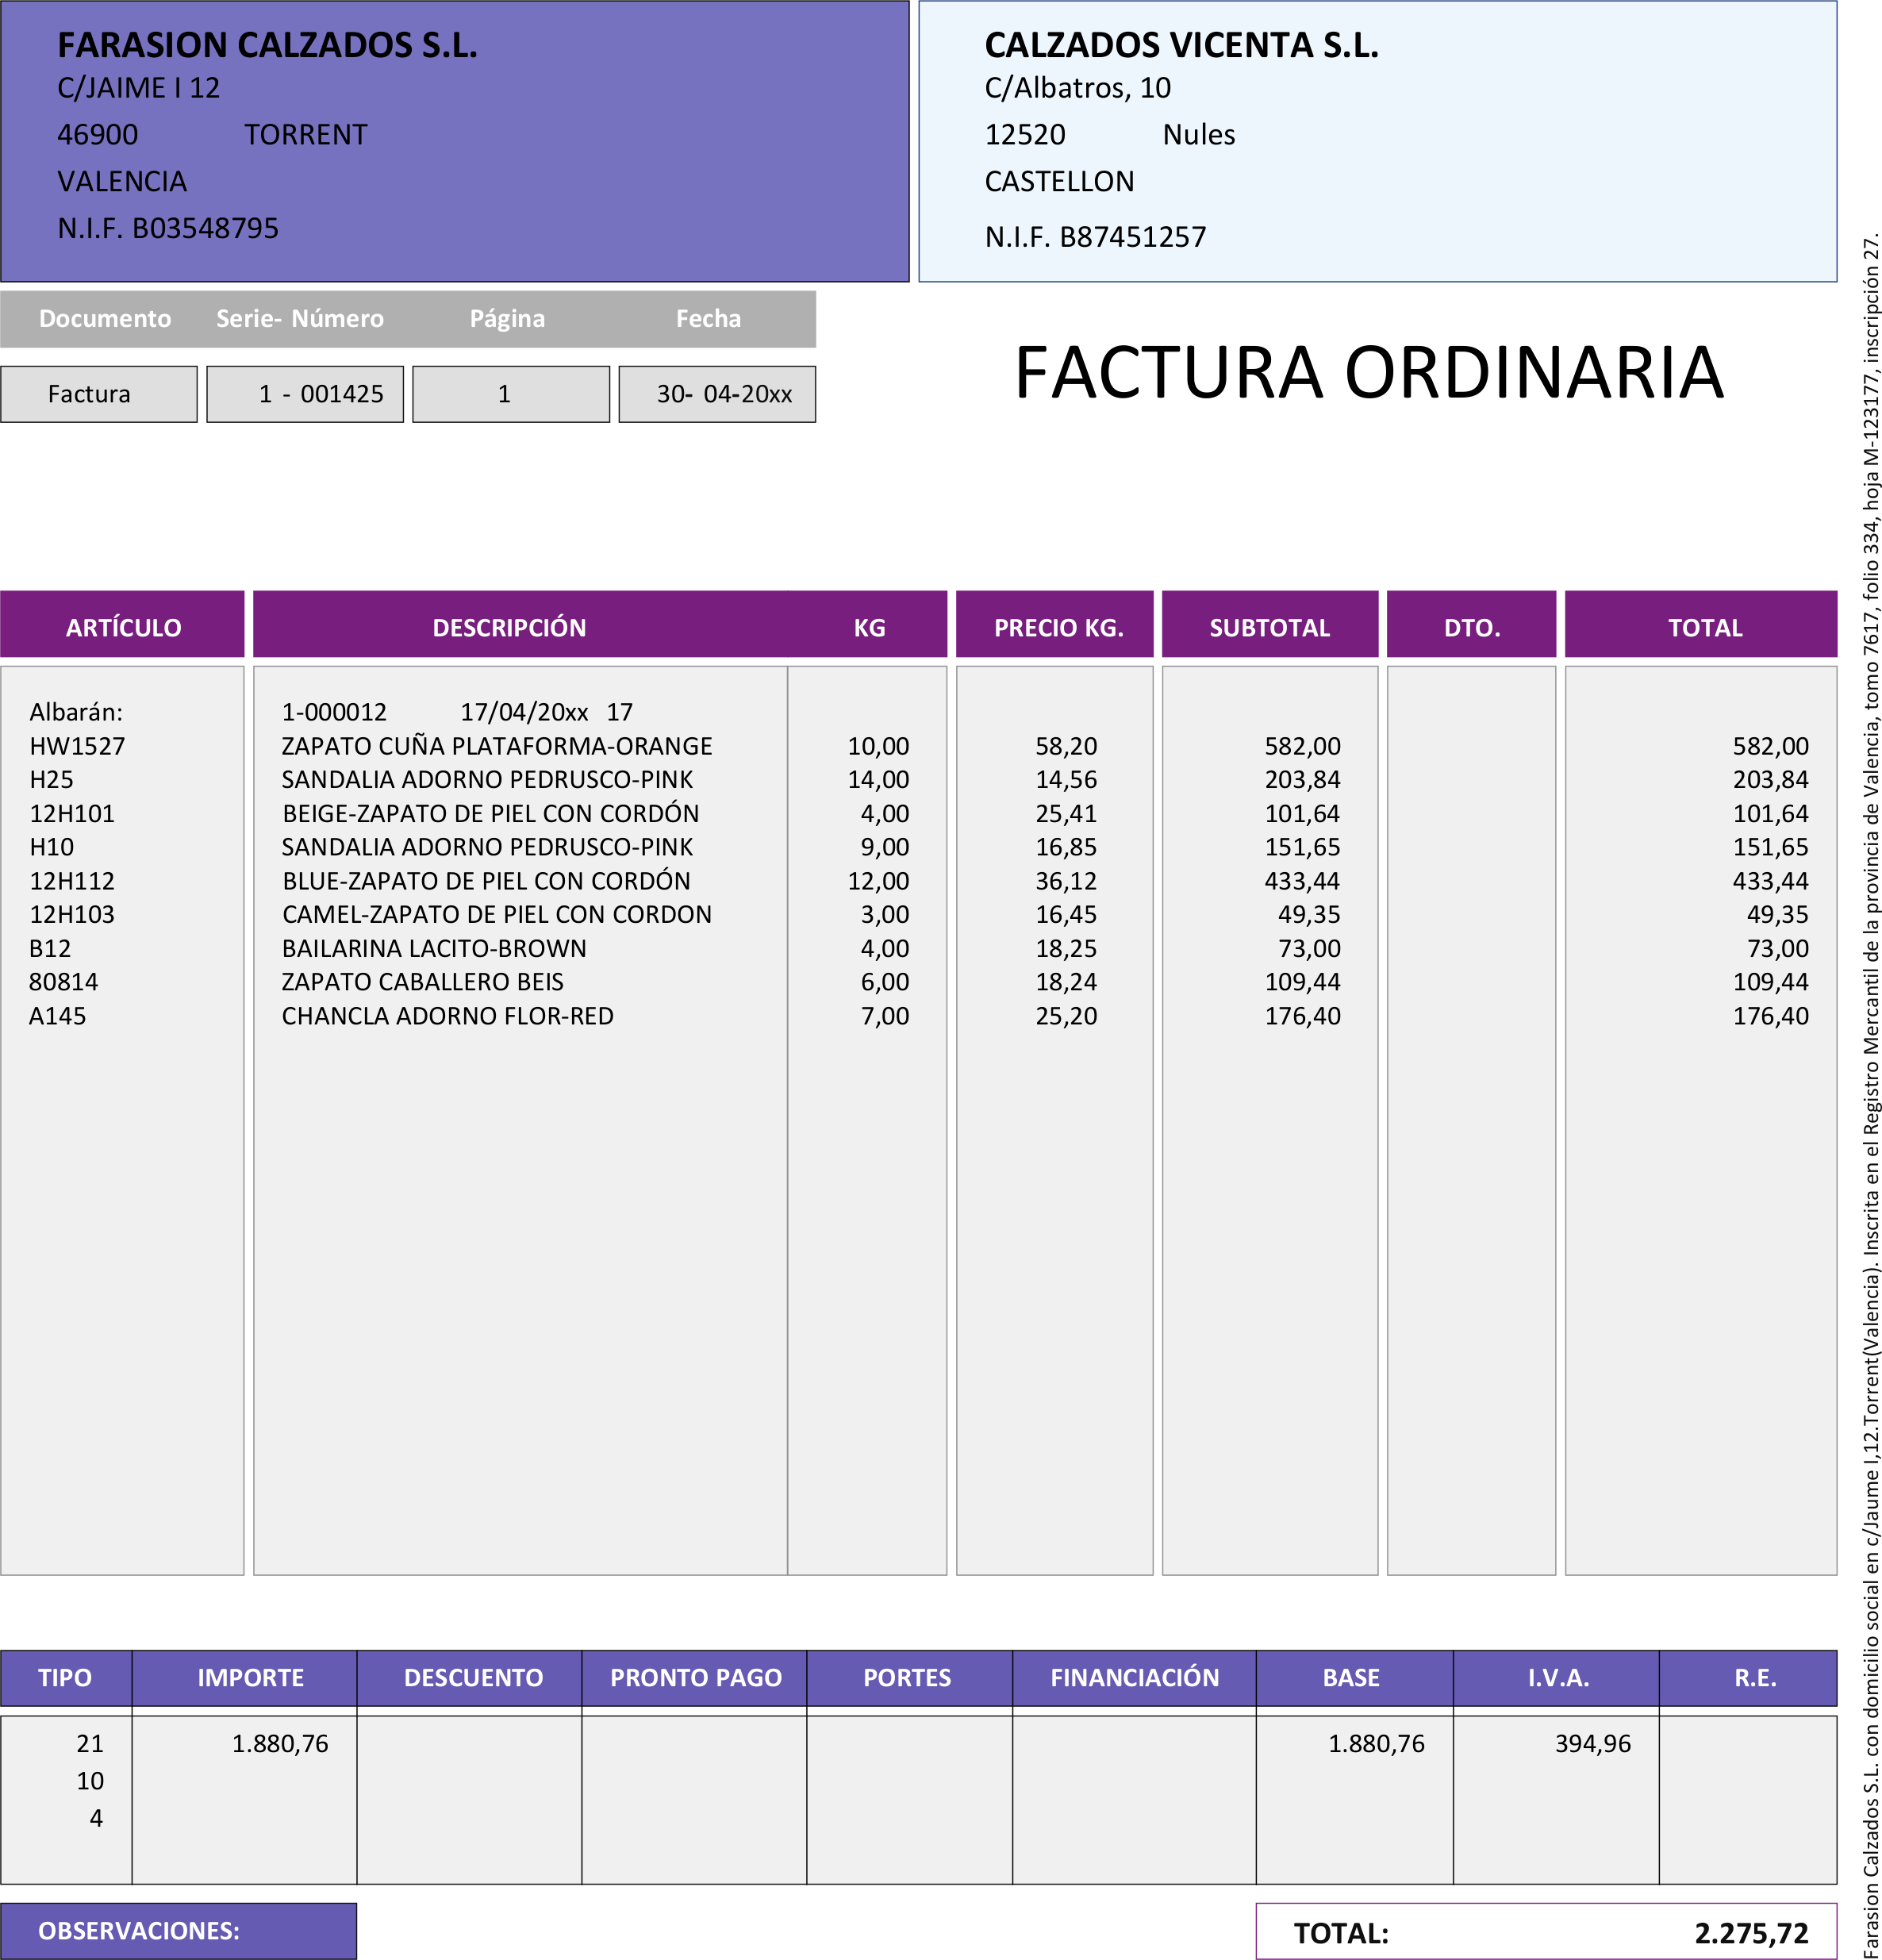The width and height of the screenshot is (1882, 1960).
Task: Click the FARASION CALZADOS S.L. company name
Action: pyautogui.click(x=267, y=46)
